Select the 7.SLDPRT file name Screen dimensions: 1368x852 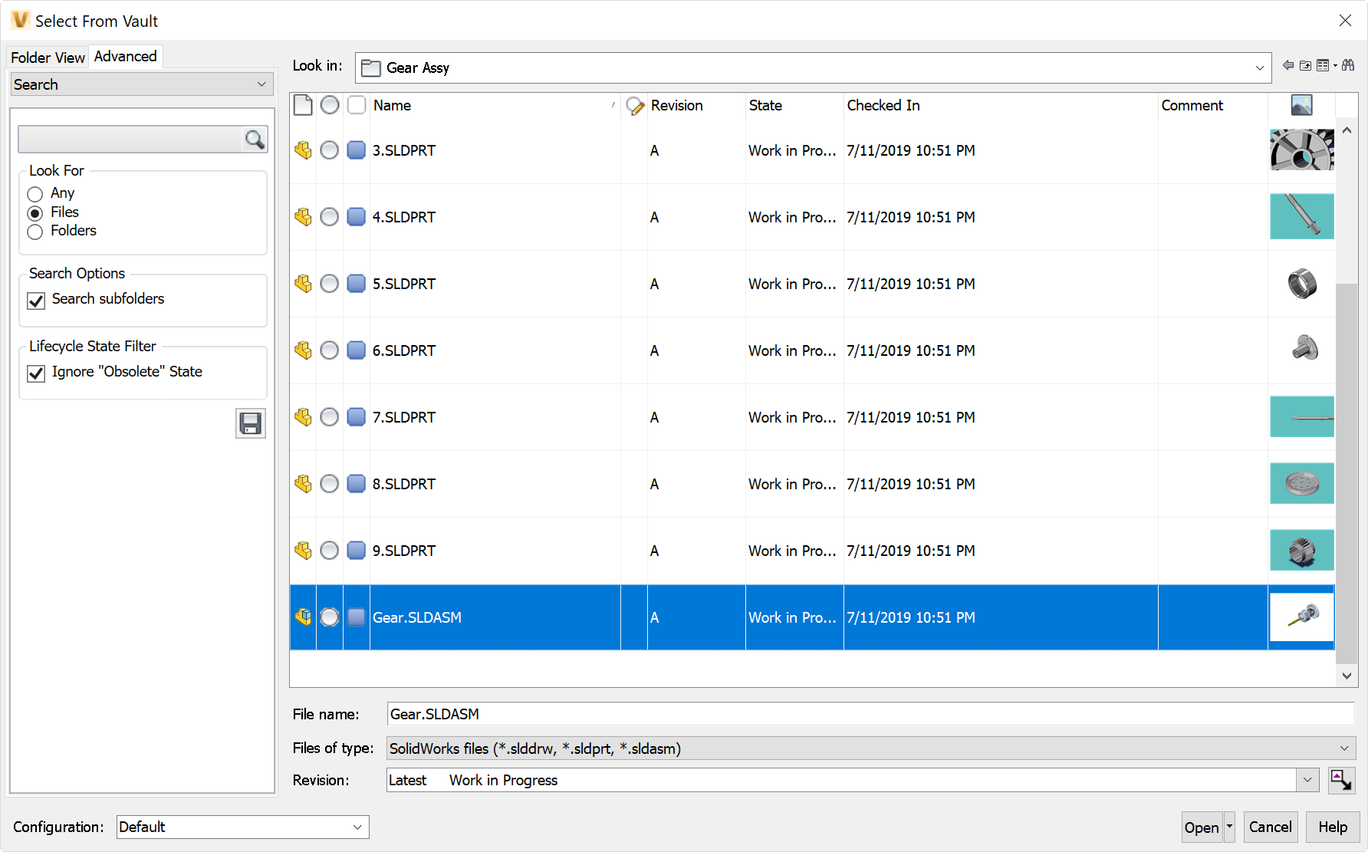[404, 417]
